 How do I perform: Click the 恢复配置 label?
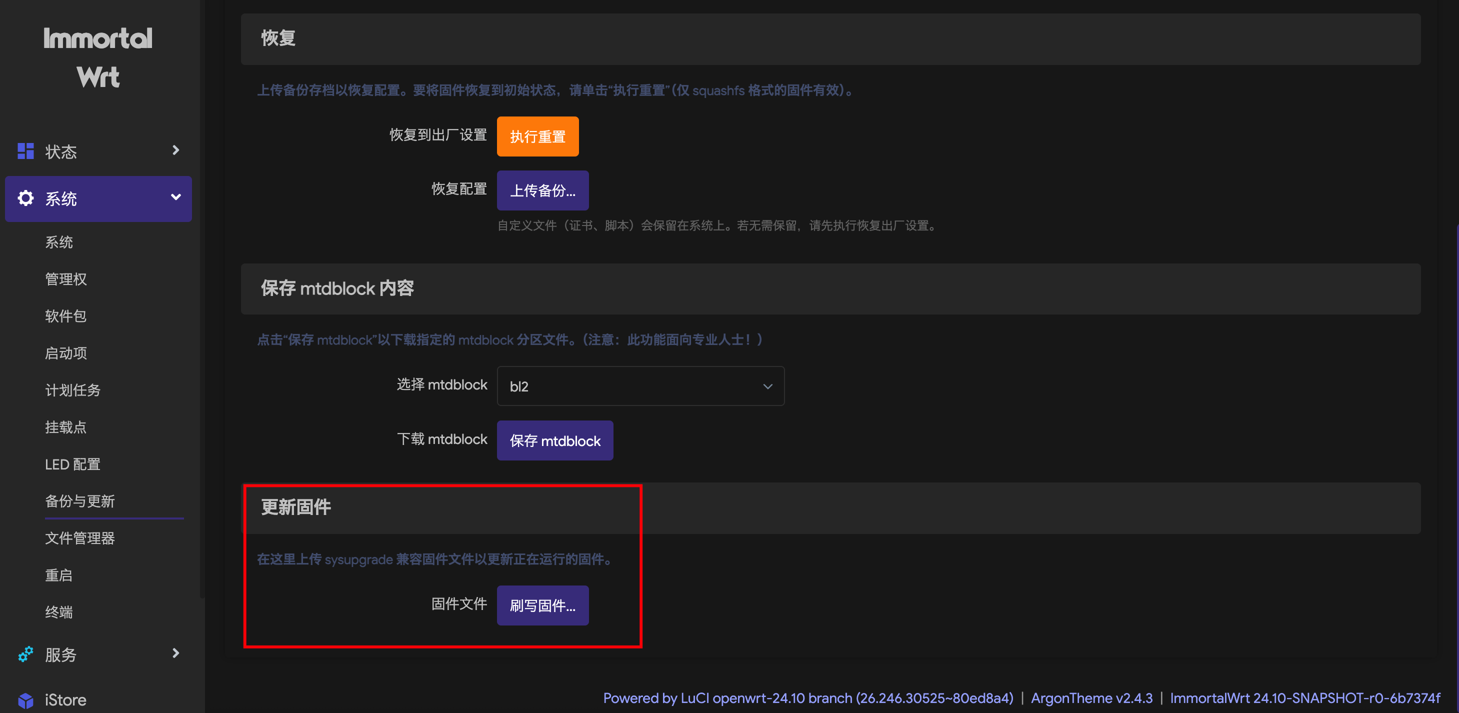click(x=459, y=189)
